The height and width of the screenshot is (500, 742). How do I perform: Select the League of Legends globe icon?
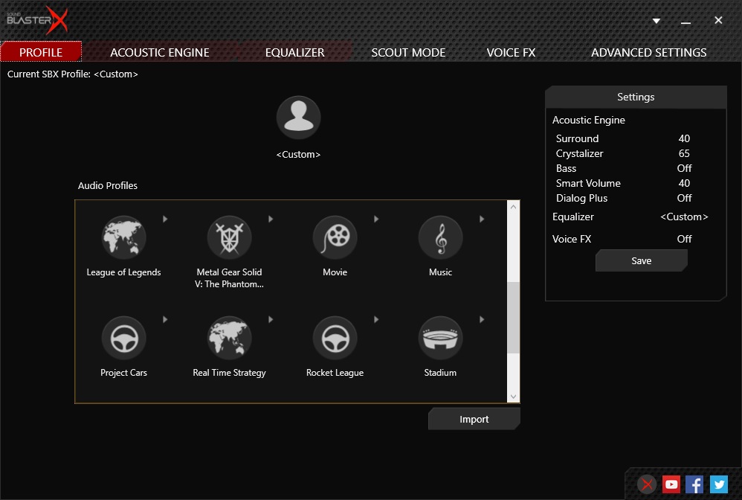pyautogui.click(x=124, y=237)
